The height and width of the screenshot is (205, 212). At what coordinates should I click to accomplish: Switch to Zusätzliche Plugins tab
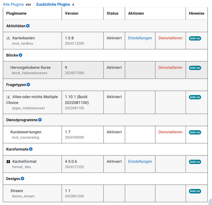pos(53,4)
